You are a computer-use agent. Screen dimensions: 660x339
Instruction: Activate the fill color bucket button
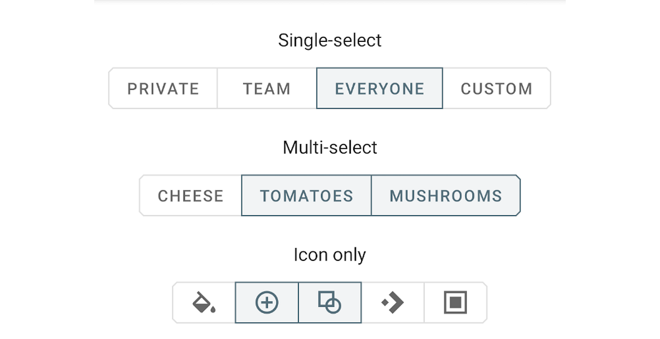[x=204, y=303]
